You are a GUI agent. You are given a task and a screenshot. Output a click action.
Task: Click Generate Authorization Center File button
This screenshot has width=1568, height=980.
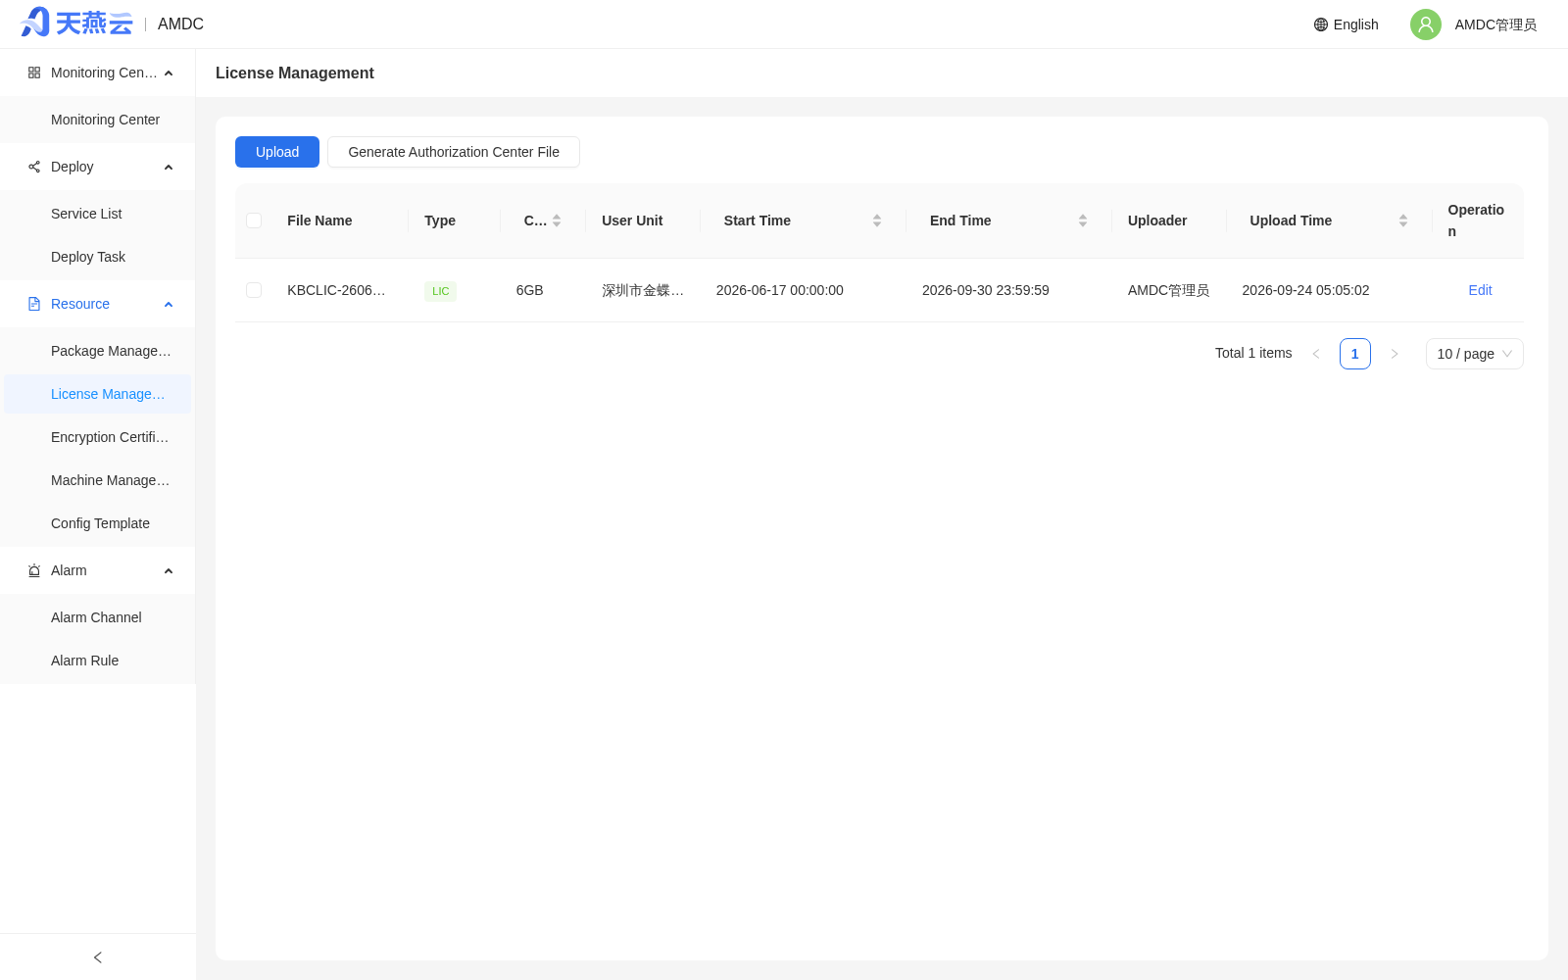(454, 152)
